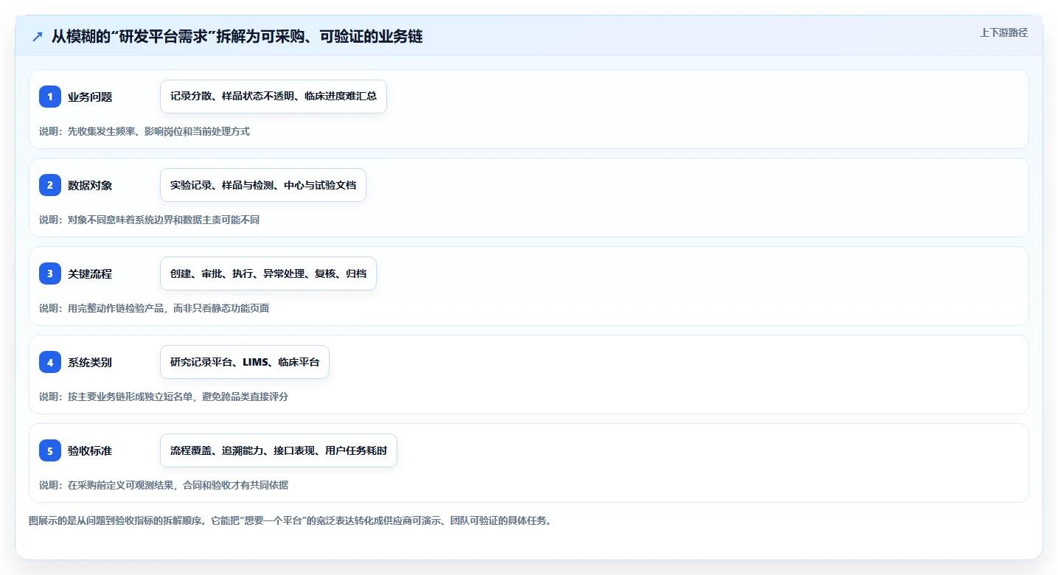Click the chip 研究记录平台、LIMS、临床平台
The height and width of the screenshot is (575, 1058).
click(245, 362)
